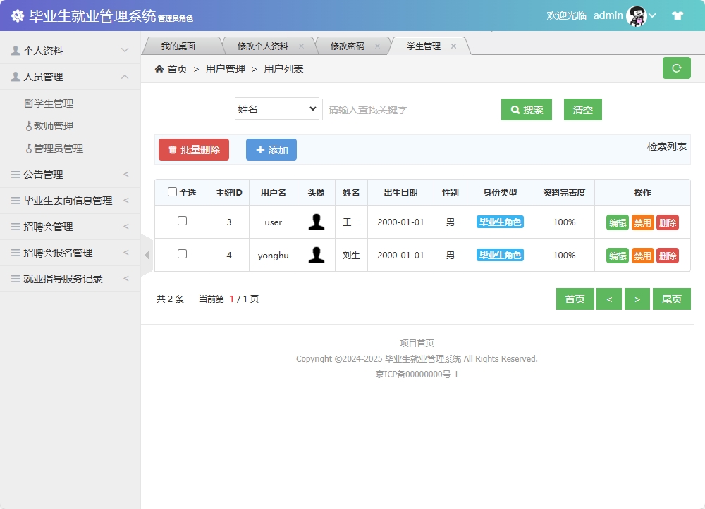Click the green refresh icon above the user list
Image resolution: width=705 pixels, height=509 pixels.
coord(676,68)
